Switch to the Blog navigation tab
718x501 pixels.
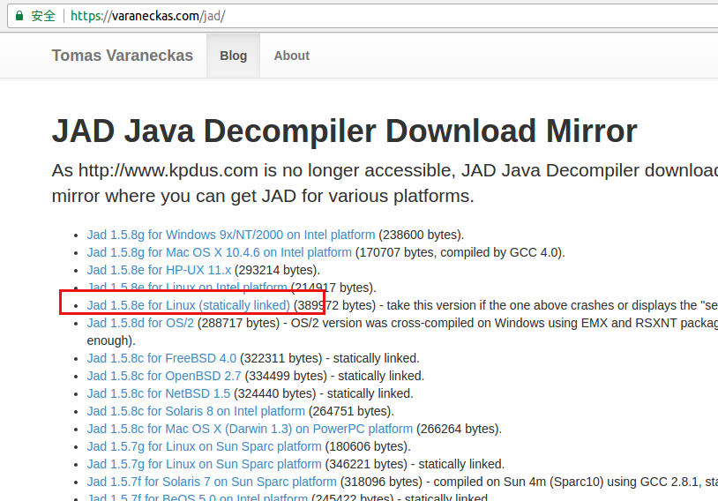click(x=233, y=56)
